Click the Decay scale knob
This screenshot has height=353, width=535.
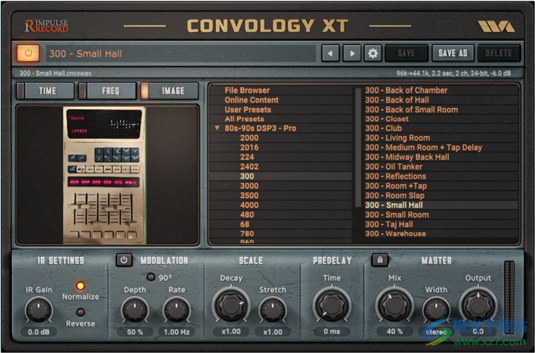[x=231, y=304]
